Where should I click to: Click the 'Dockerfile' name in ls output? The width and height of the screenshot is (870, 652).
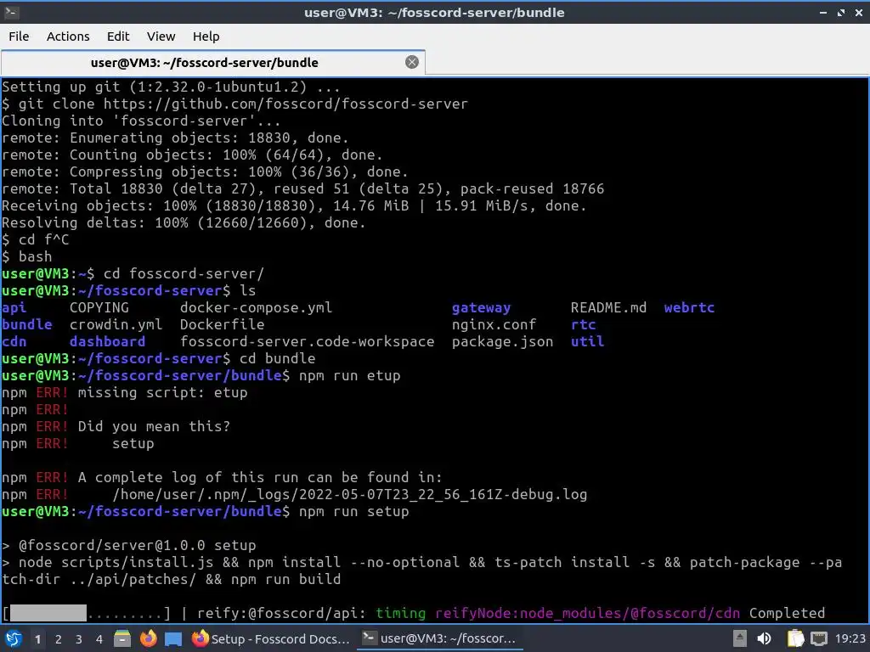click(x=222, y=324)
